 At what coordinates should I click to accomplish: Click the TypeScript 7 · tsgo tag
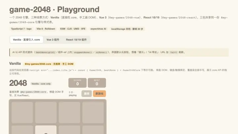coord(21,29)
